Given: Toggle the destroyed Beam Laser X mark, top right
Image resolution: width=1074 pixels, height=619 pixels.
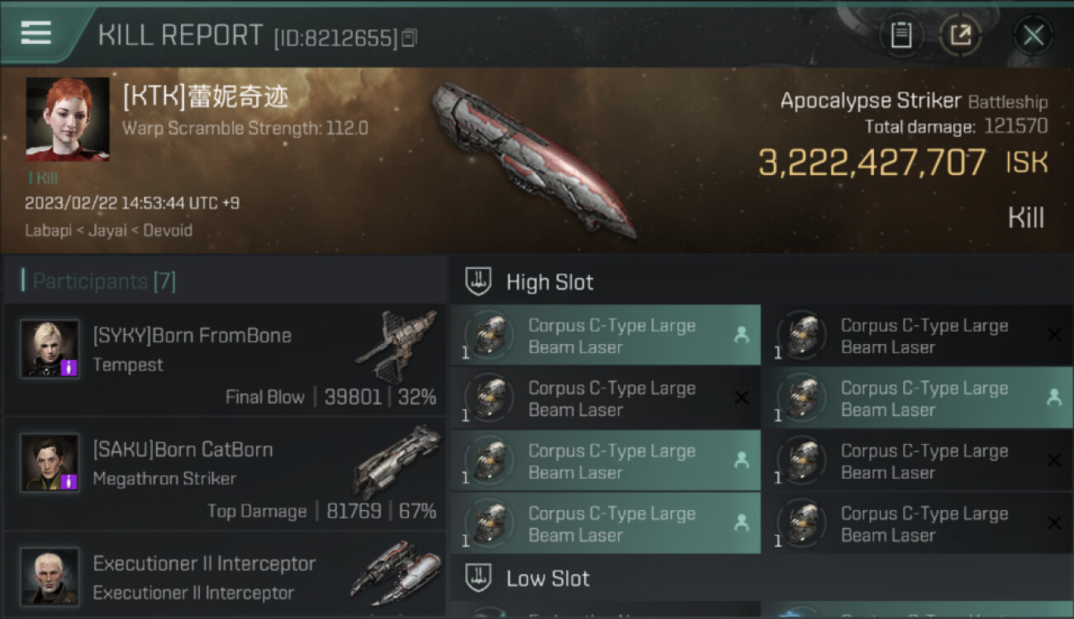Looking at the screenshot, I should pos(1053,334).
